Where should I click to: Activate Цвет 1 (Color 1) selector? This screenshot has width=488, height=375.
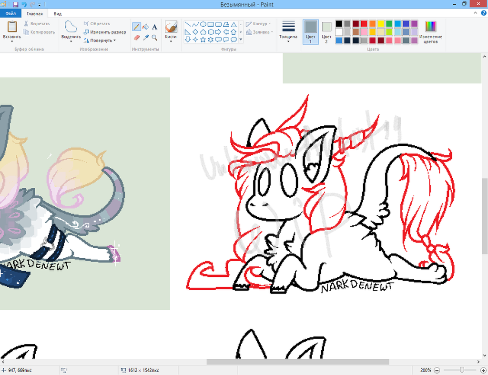coord(310,32)
